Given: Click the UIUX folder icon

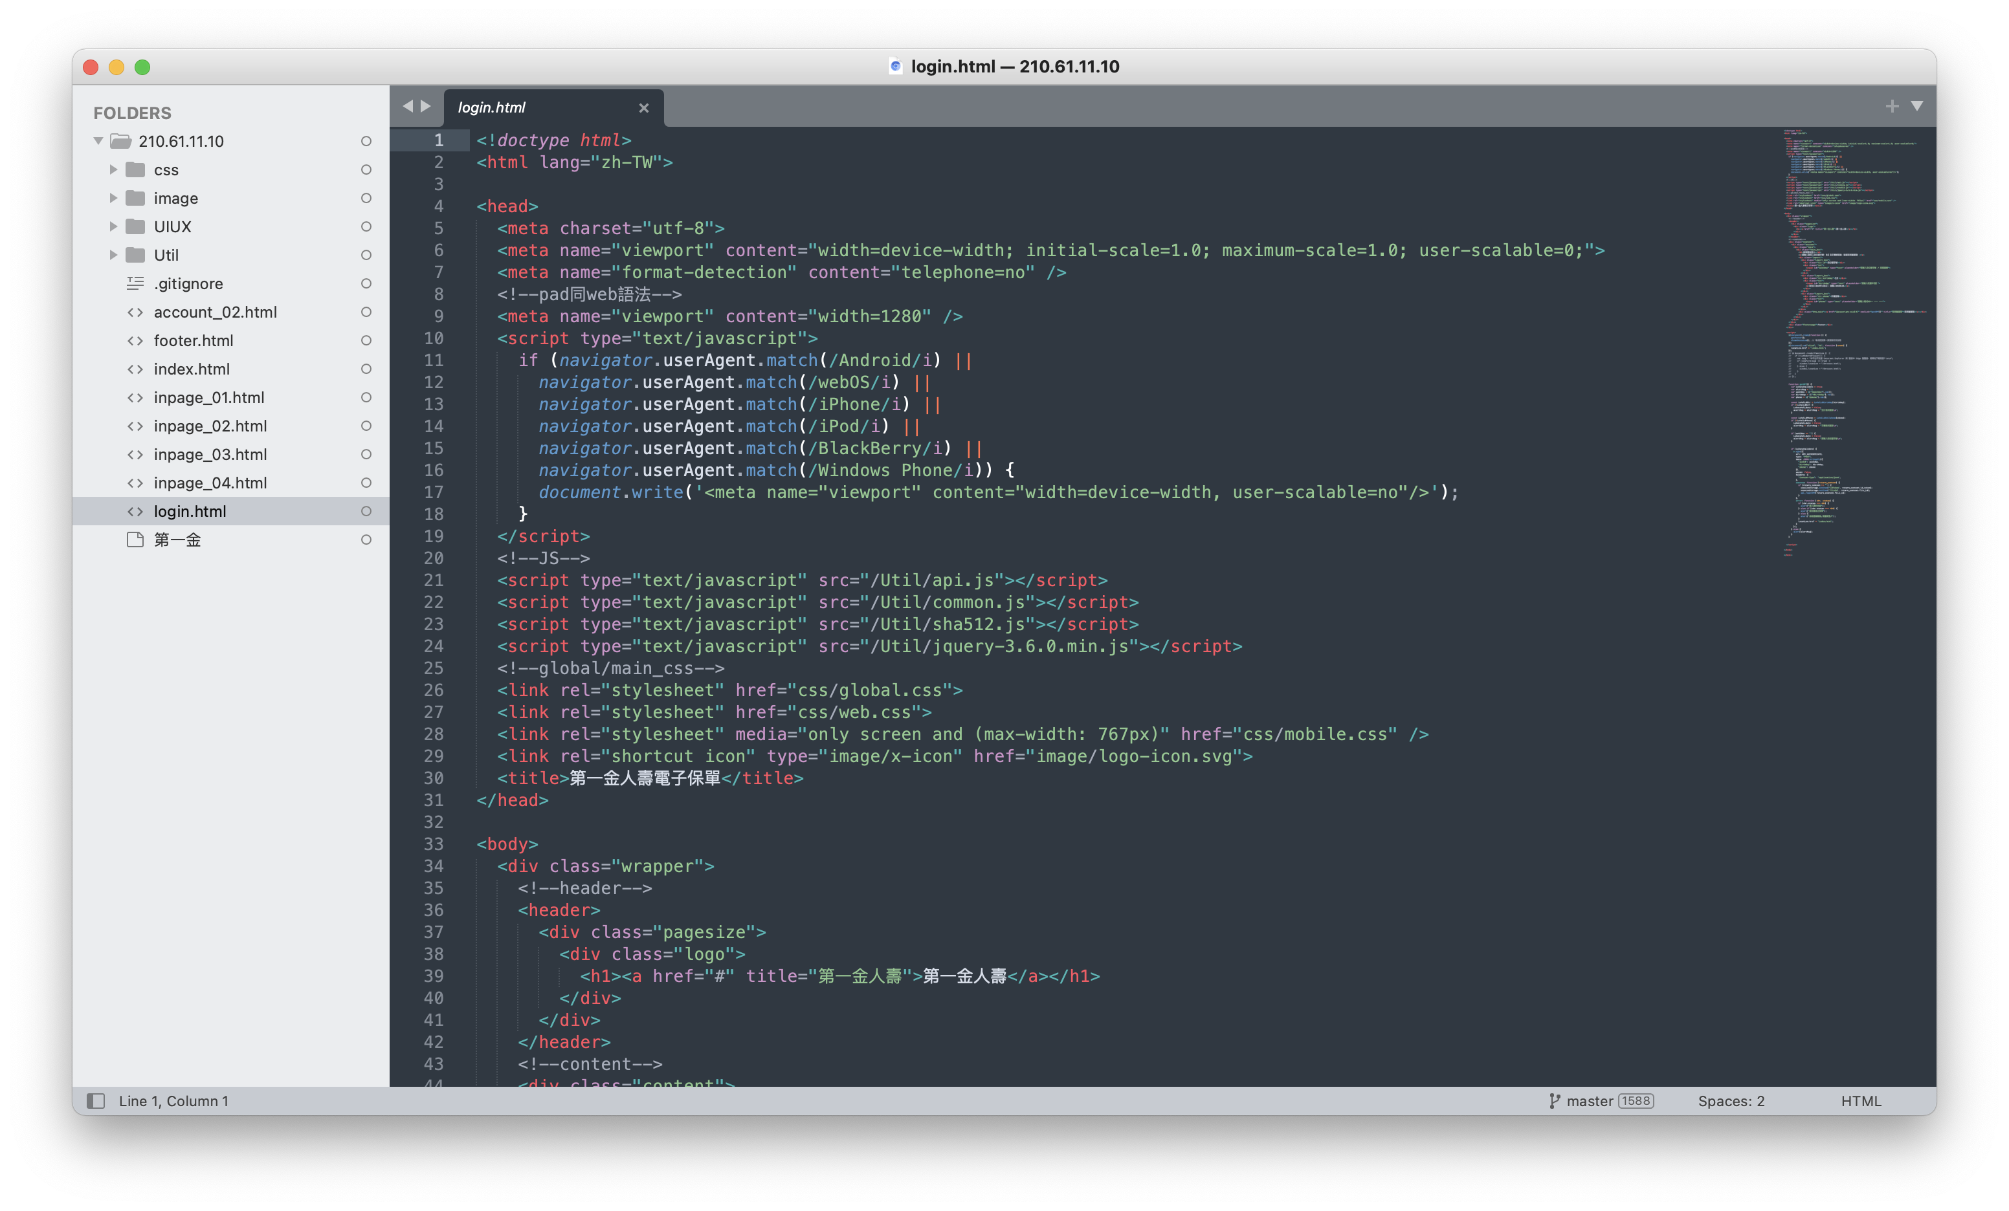Looking at the screenshot, I should (x=136, y=226).
